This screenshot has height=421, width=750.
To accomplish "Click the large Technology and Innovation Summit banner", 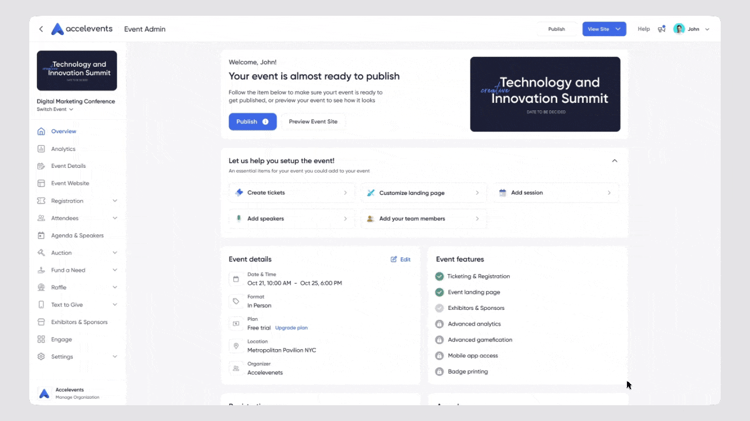I will coord(545,94).
